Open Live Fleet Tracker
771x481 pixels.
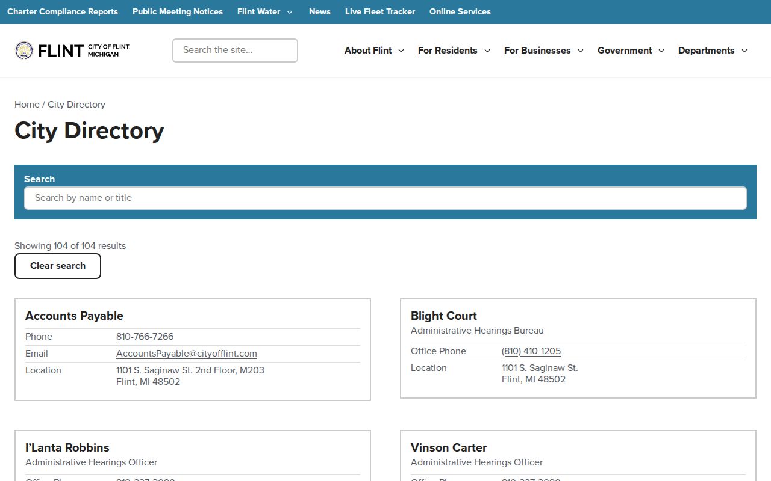380,11
